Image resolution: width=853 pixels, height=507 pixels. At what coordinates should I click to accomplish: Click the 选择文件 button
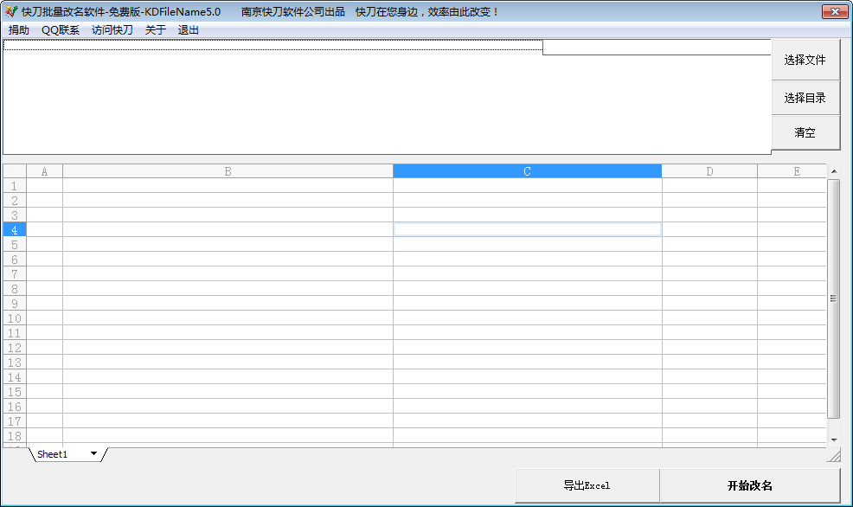[805, 60]
